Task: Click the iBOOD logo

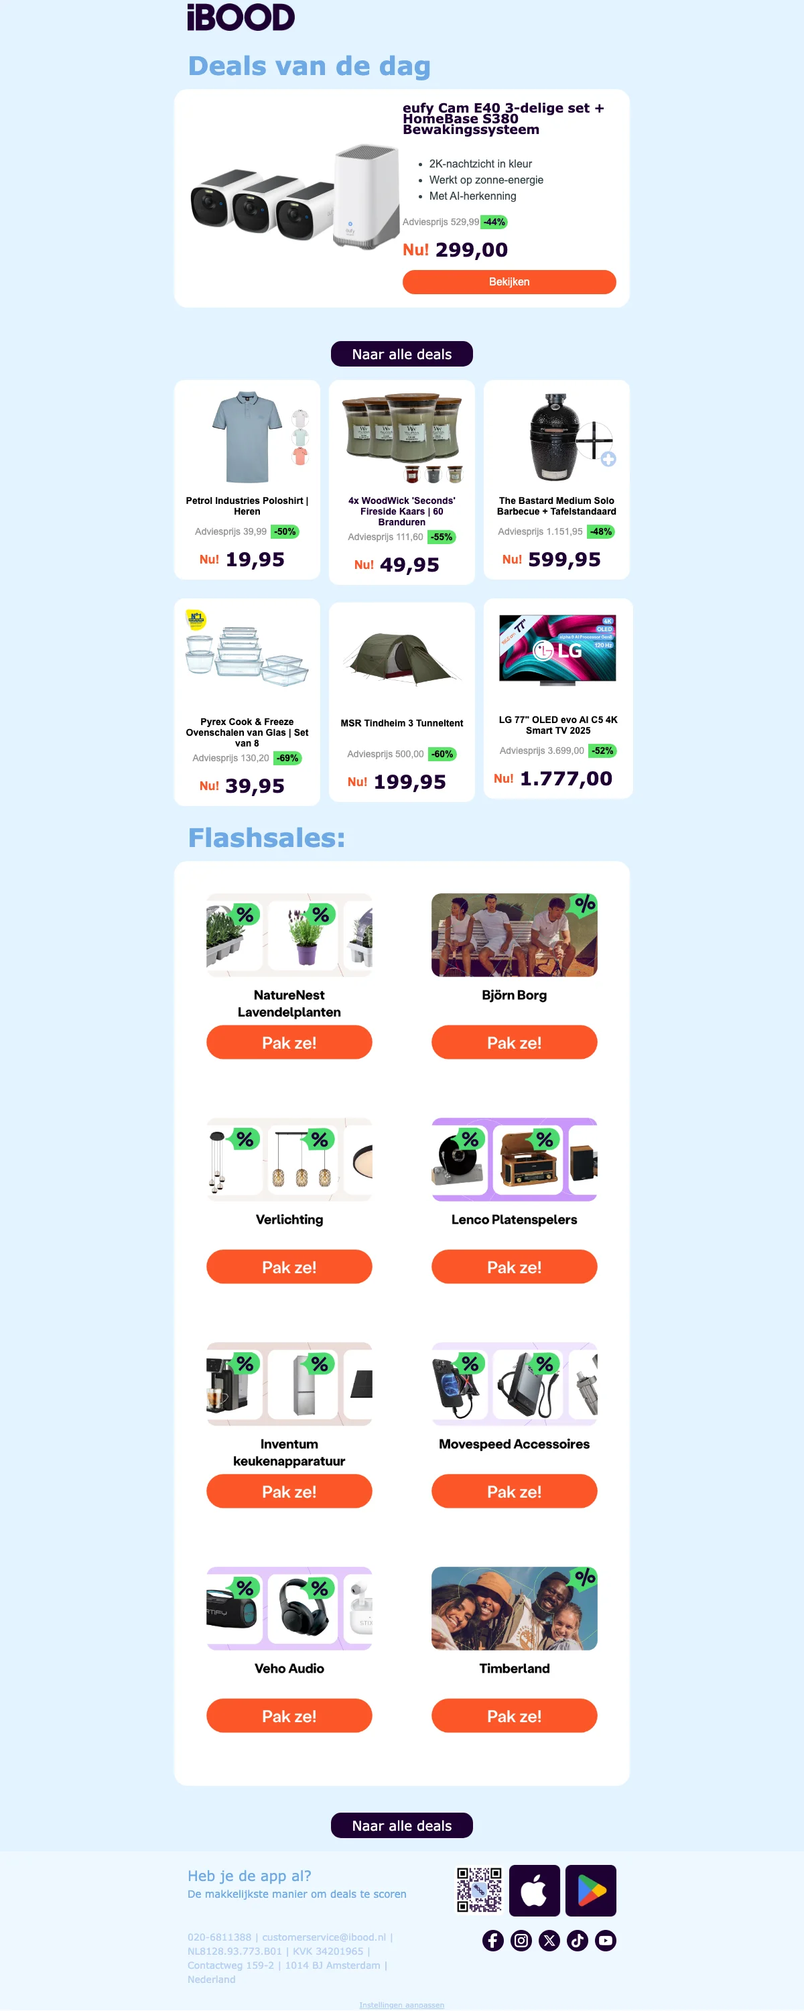Action: point(241,17)
